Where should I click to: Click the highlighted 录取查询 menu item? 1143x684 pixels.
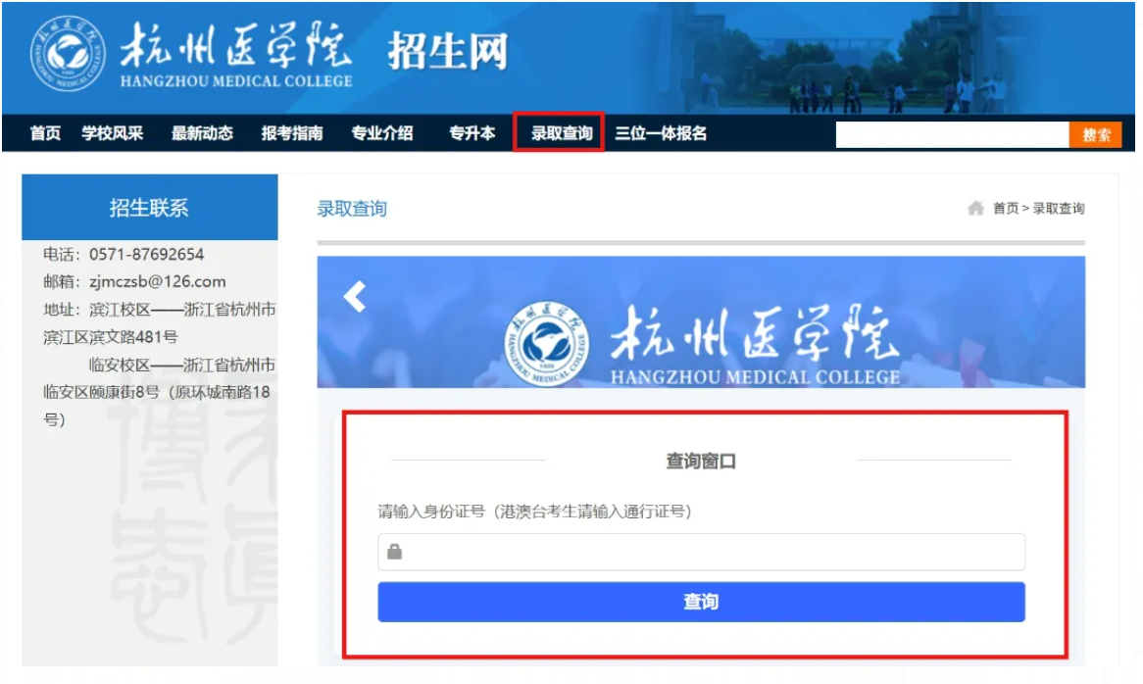559,132
